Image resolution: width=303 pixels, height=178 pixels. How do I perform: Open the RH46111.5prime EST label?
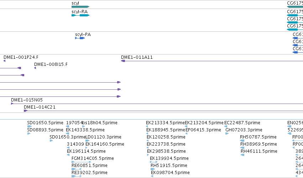pyautogui.click(x=259, y=151)
